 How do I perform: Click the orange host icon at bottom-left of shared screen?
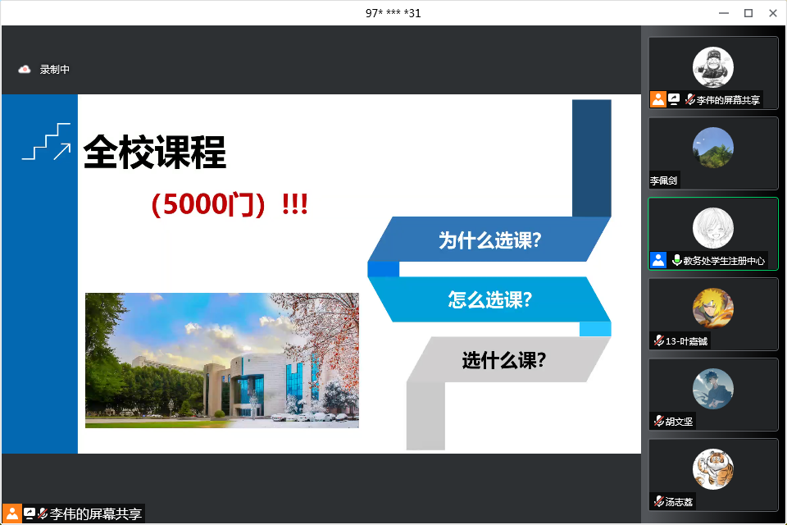pyautogui.click(x=12, y=514)
